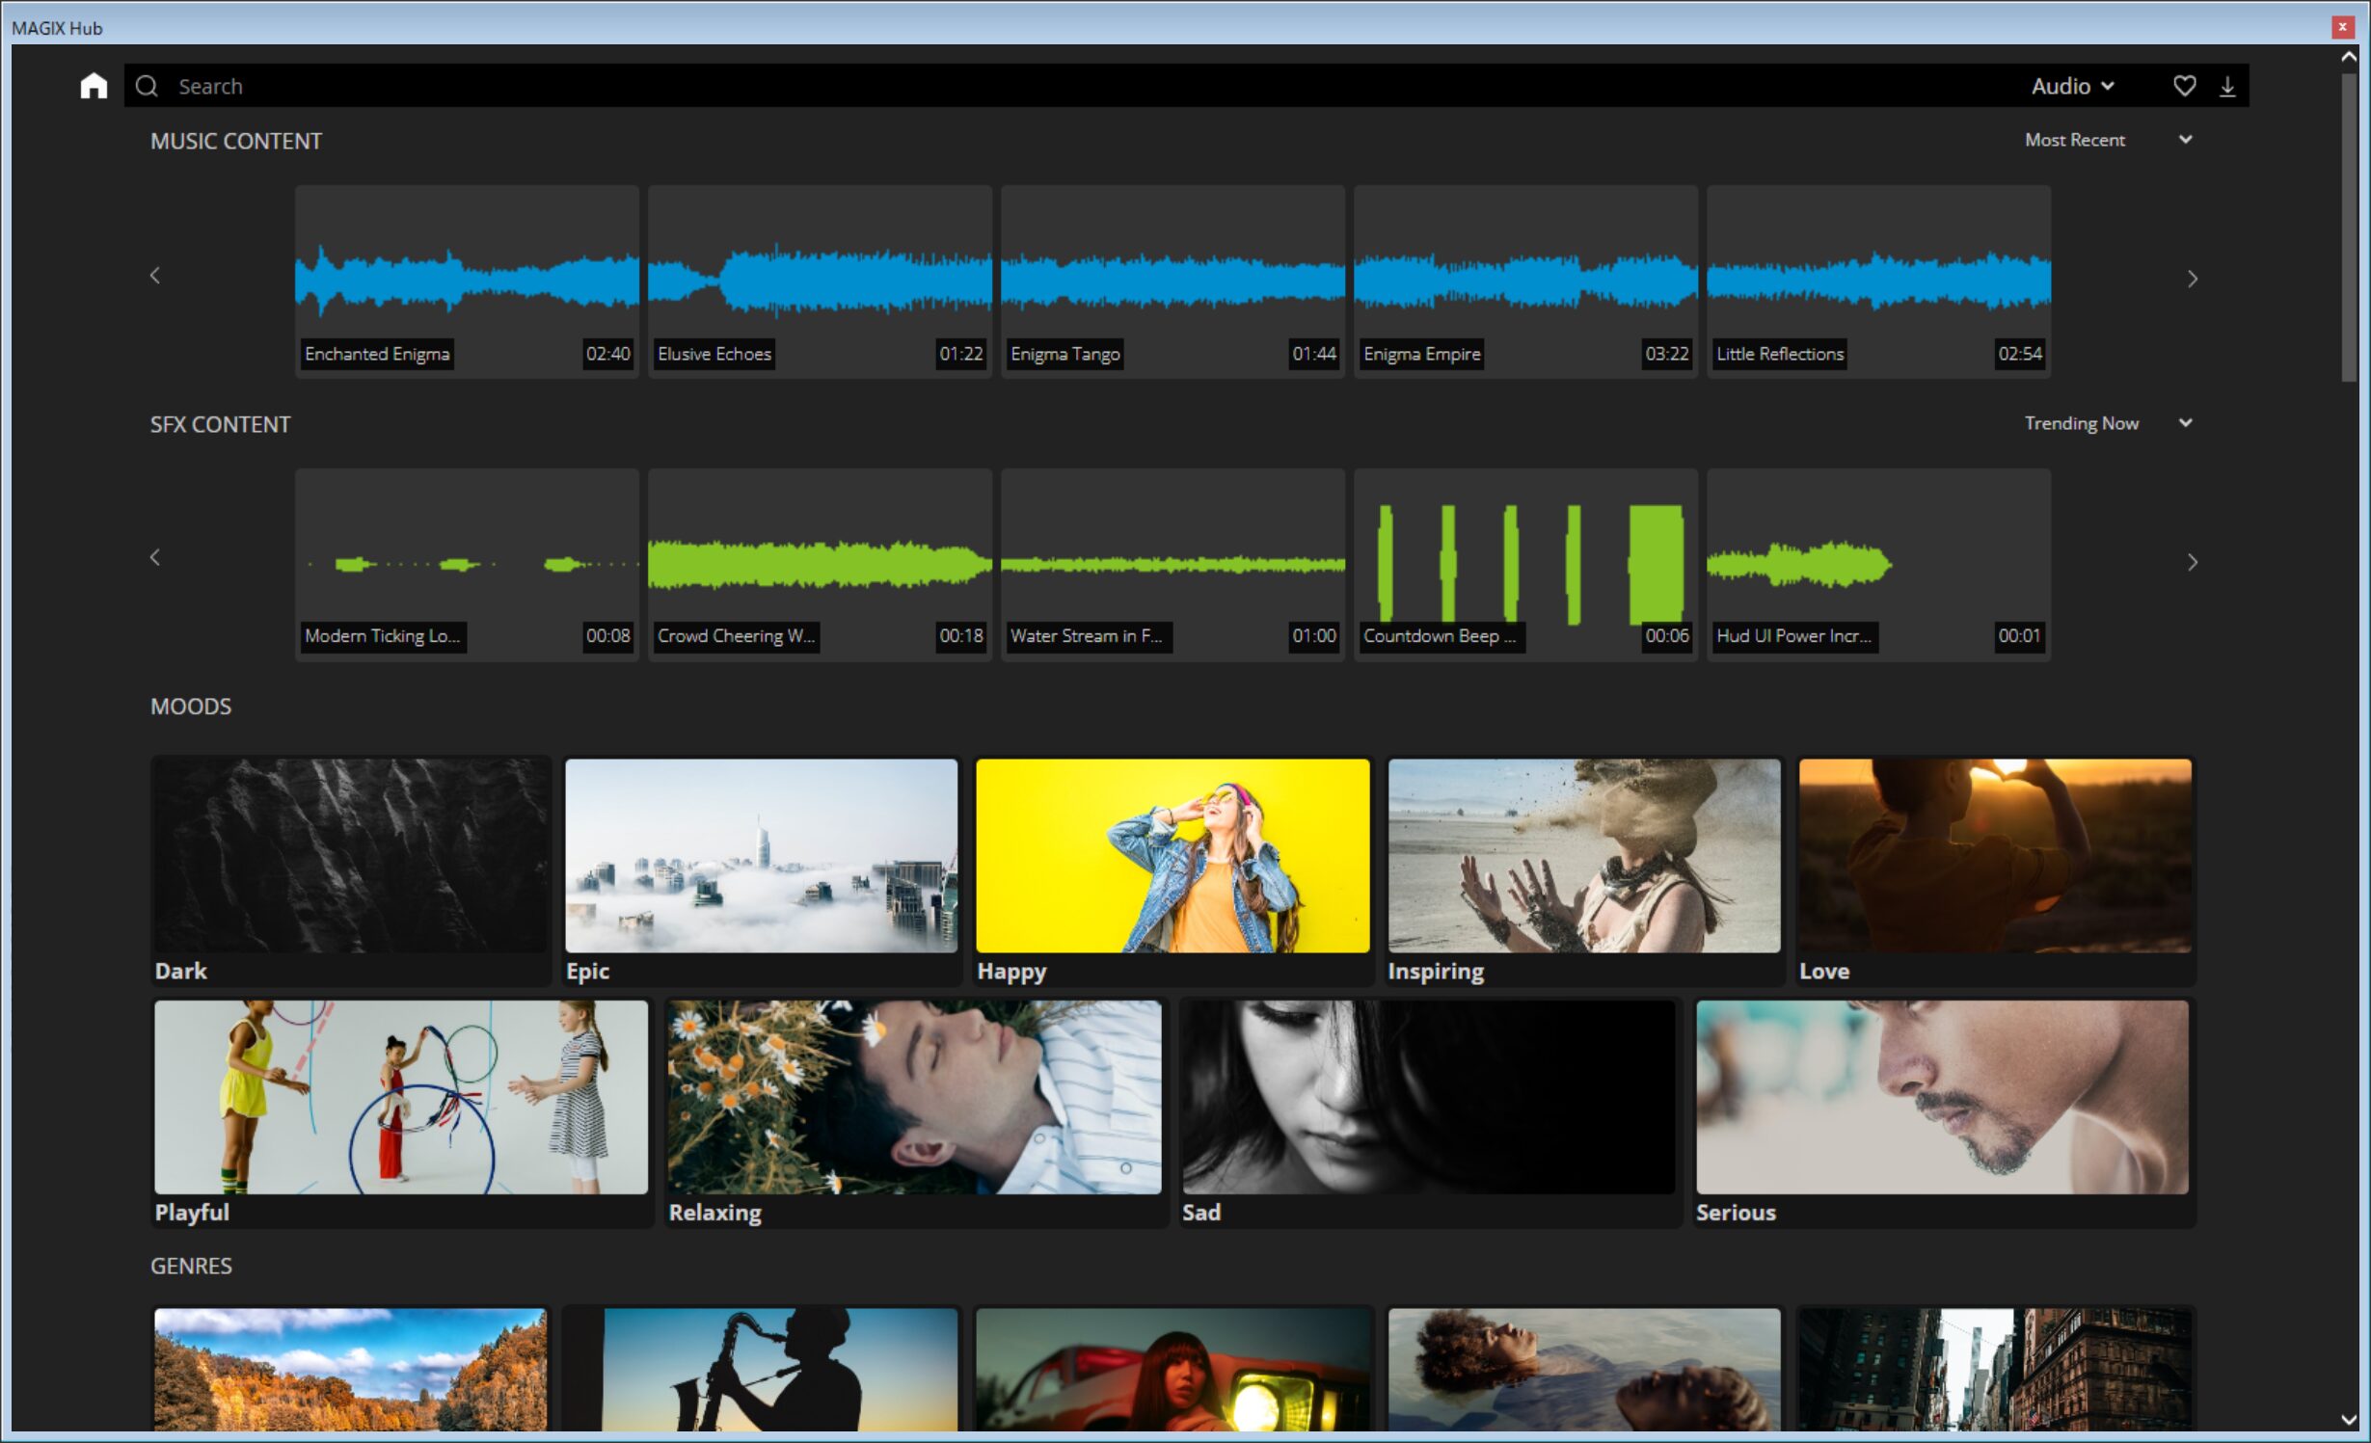Open the Serious mood category
The image size is (2371, 1443).
tap(1943, 1112)
